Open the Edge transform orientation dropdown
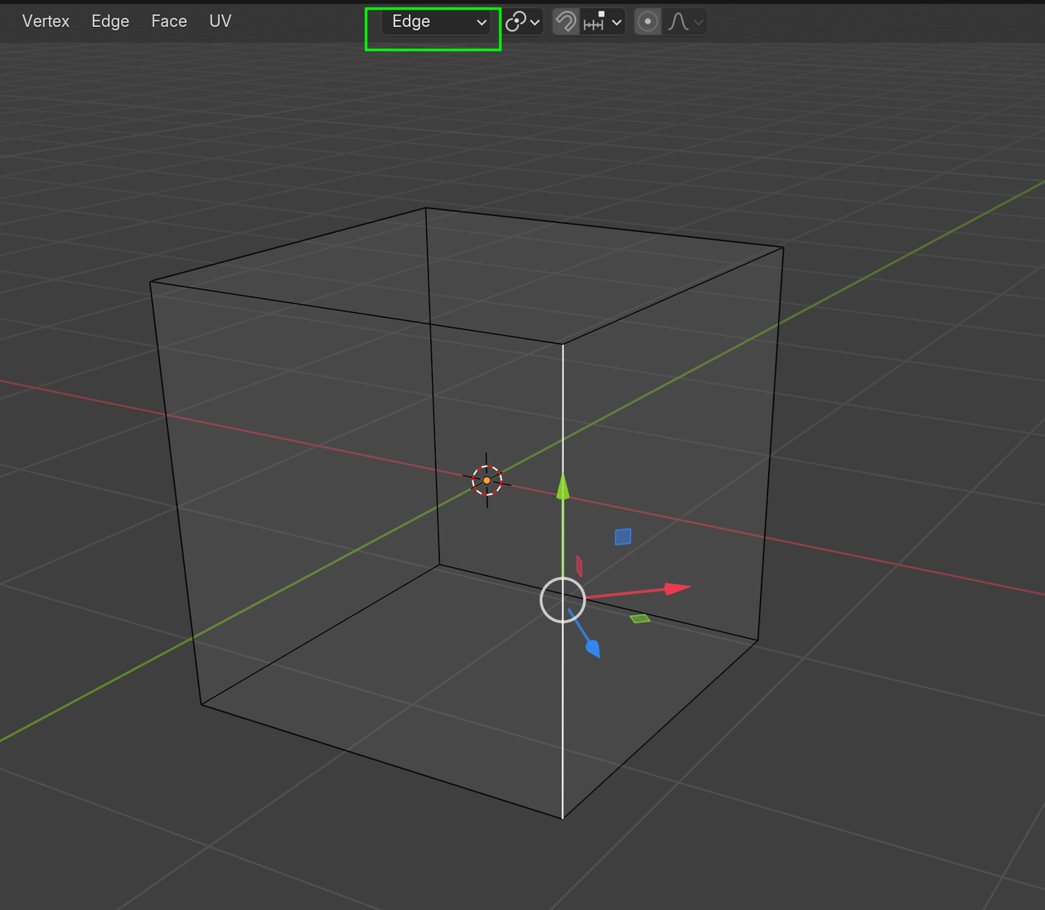This screenshot has width=1045, height=910. click(x=436, y=22)
